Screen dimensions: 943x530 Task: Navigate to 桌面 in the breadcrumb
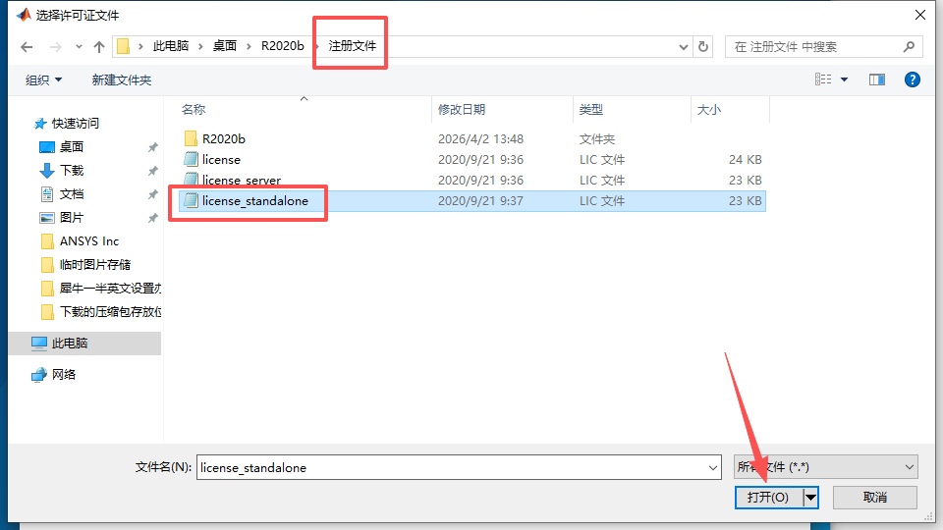point(224,46)
